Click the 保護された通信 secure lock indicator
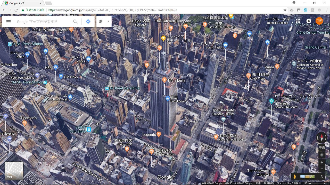This screenshot has height=185, width=330. pos(33,10)
